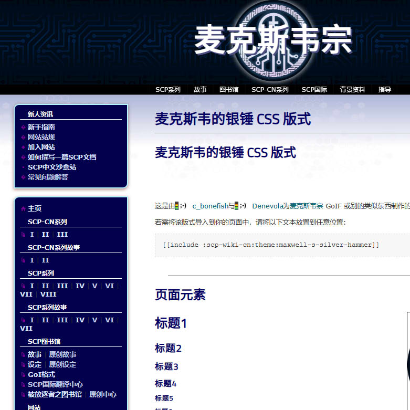410x410 pixels.
Task: Select 指导 from the top navigation bar
Action: [385, 90]
